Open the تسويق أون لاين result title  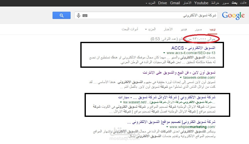pos(179,72)
